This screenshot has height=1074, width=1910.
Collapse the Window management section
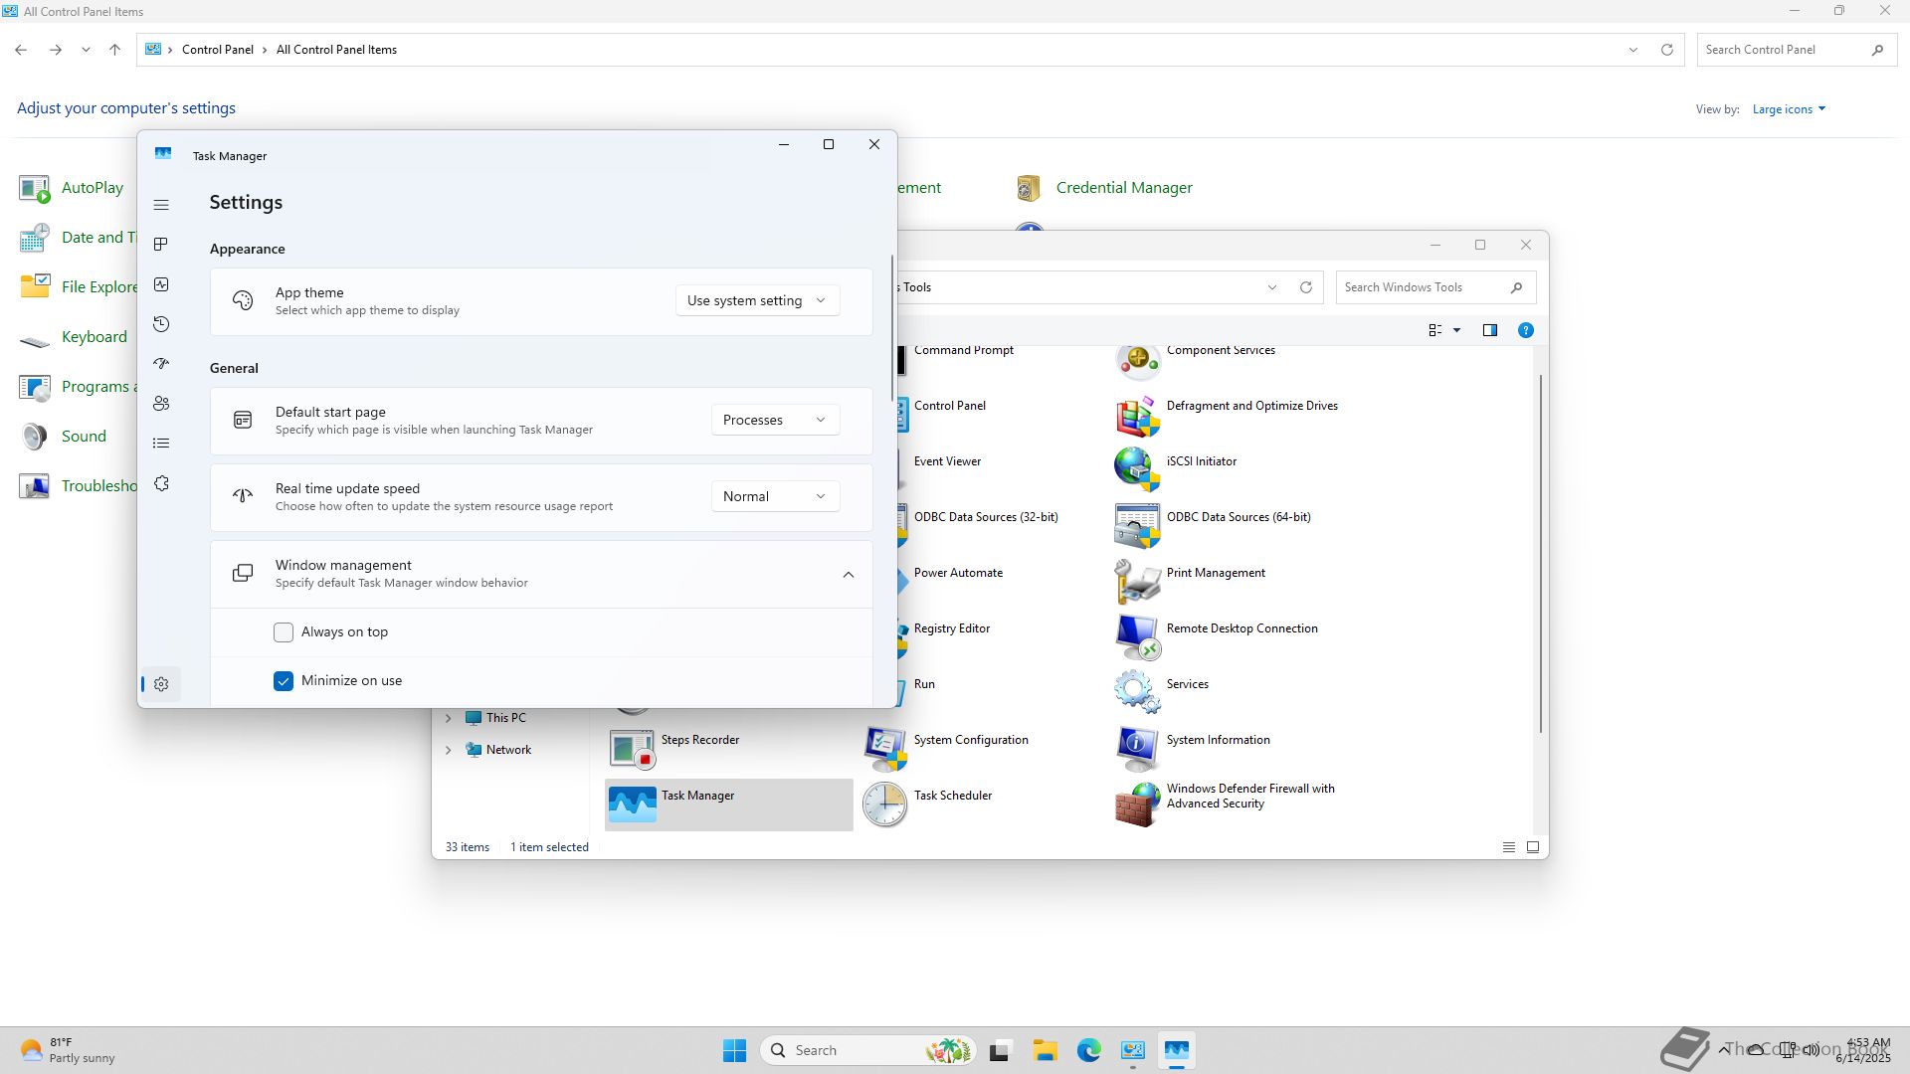[x=848, y=575]
